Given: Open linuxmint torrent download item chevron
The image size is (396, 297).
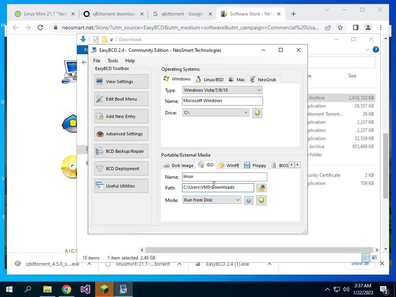Looking at the screenshot, I should 179,264.
